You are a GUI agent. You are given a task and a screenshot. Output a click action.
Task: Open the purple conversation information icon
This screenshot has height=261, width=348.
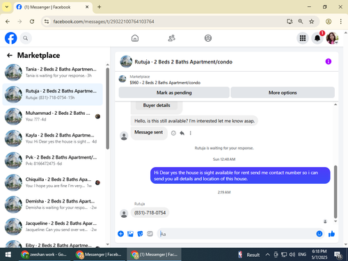click(329, 61)
